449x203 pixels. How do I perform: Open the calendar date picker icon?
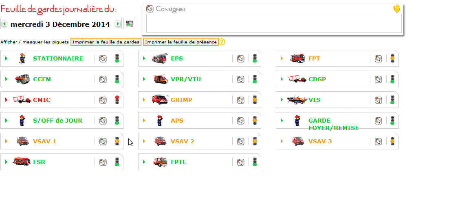click(130, 24)
